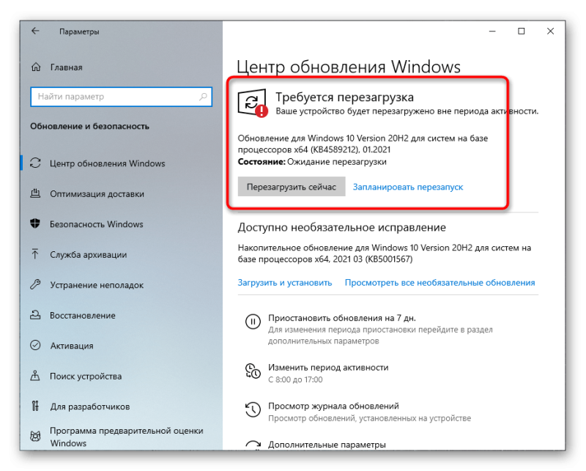
Task: Click Перезагрузить сейчас button
Action: (x=292, y=187)
